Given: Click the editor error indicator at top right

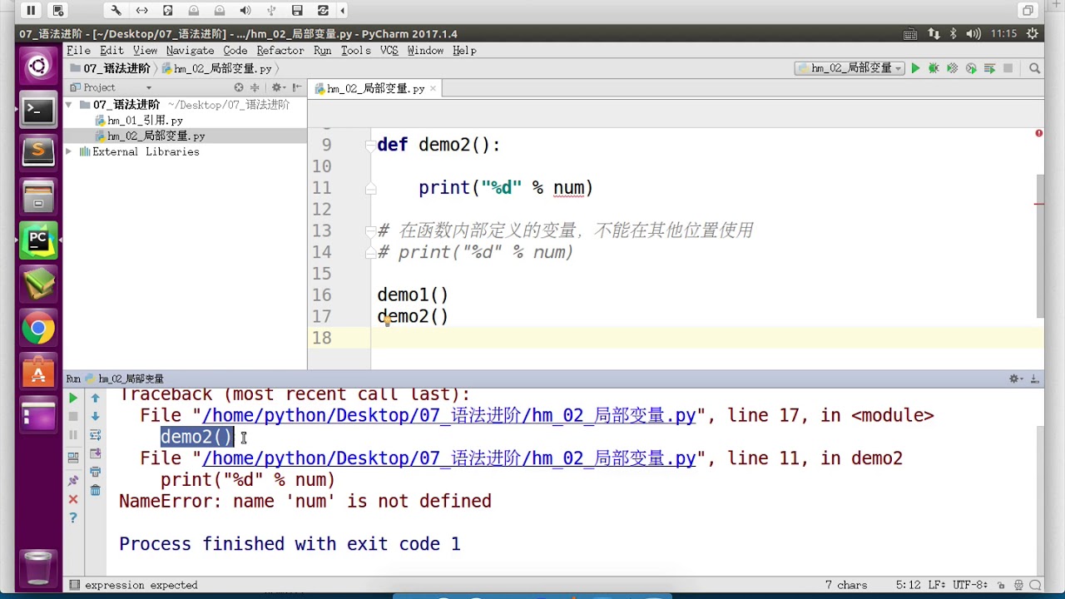Looking at the screenshot, I should (x=1038, y=133).
